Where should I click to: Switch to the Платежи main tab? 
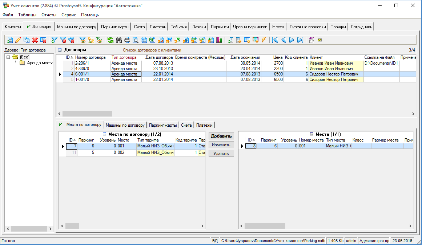pyautogui.click(x=158, y=27)
